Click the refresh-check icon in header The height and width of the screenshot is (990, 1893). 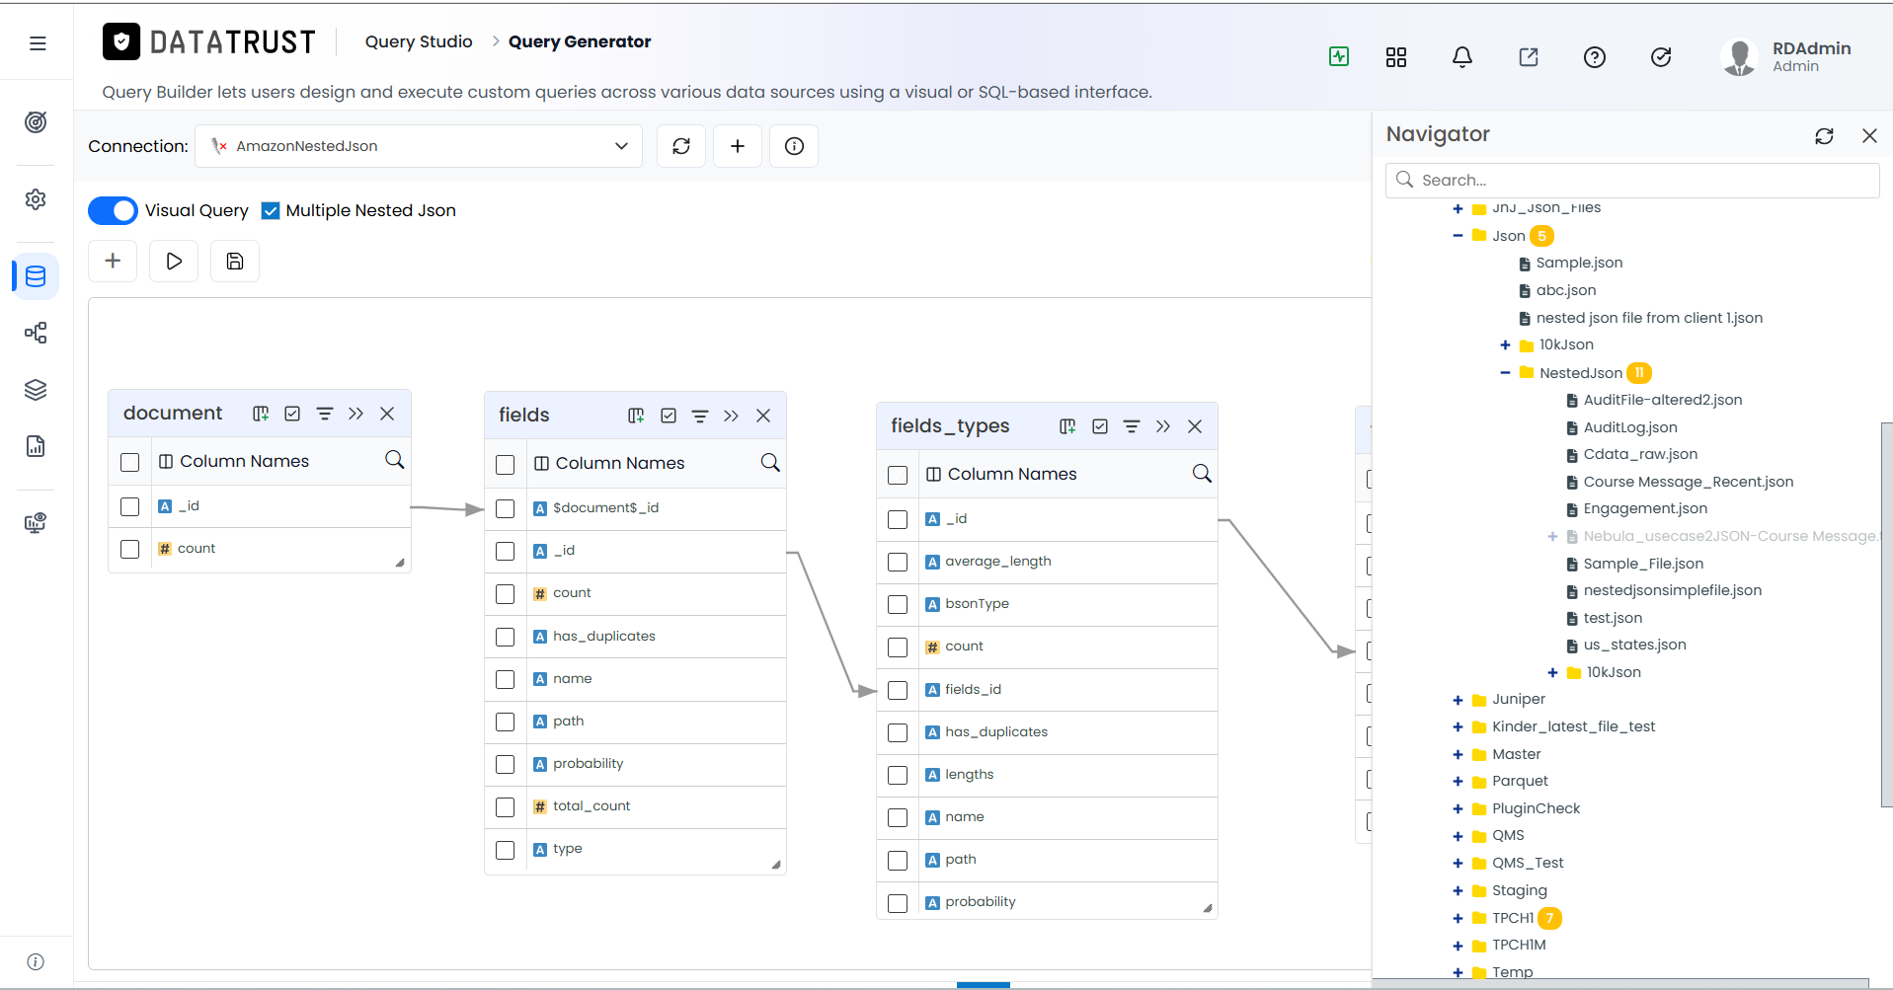tap(1661, 57)
